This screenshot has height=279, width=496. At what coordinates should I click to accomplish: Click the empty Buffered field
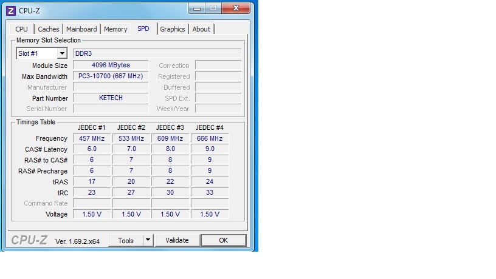coord(218,87)
